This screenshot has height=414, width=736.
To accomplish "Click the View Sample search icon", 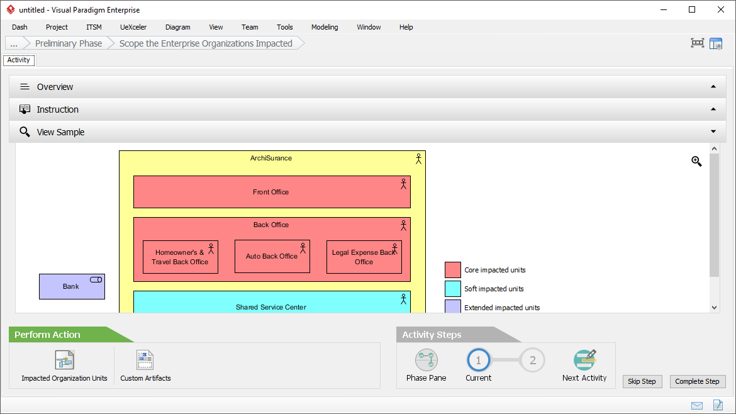I will click(25, 132).
